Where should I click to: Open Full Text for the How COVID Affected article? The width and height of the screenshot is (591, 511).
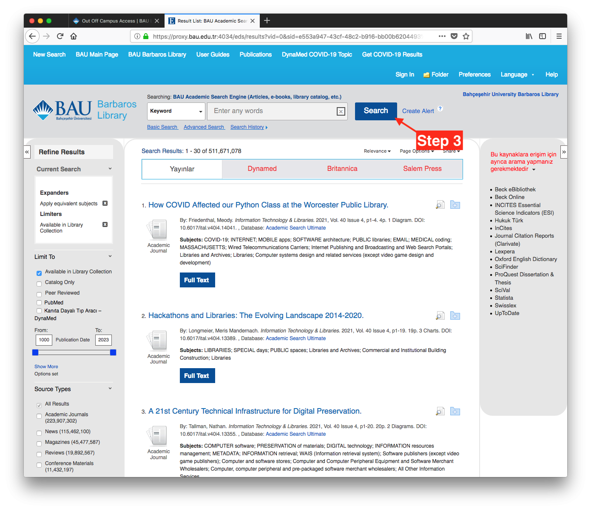[197, 280]
